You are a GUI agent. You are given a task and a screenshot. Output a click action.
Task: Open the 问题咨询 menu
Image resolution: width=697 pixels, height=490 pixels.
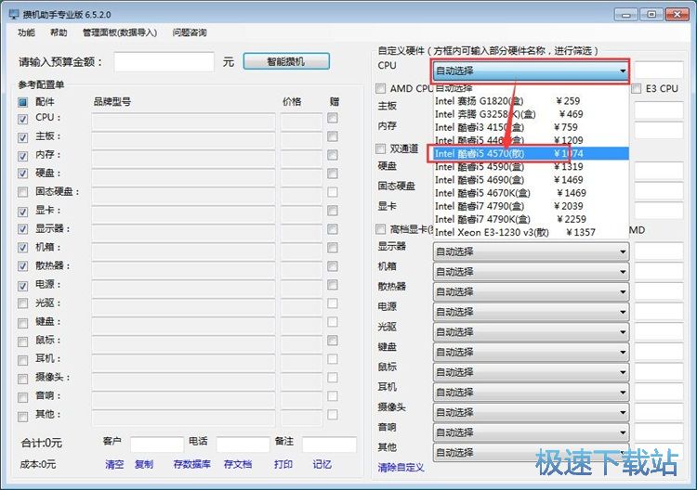[x=190, y=32]
